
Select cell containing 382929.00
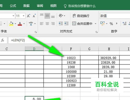tap(109, 58)
